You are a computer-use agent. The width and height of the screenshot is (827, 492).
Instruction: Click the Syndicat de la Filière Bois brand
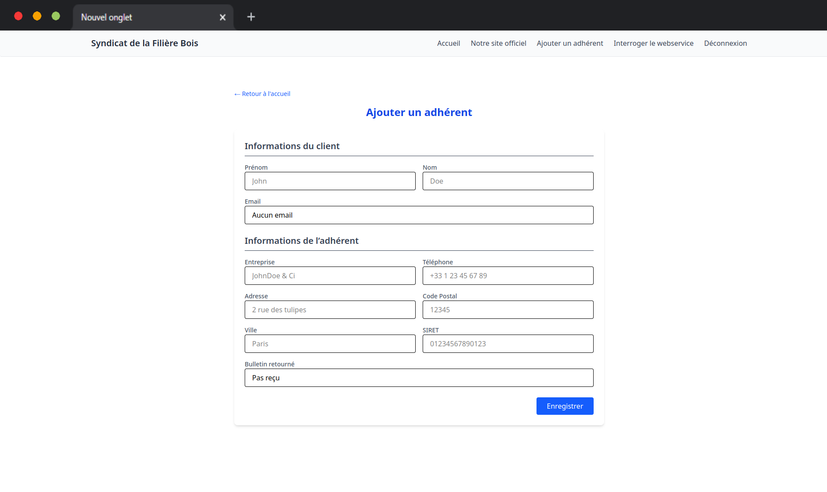pos(144,43)
